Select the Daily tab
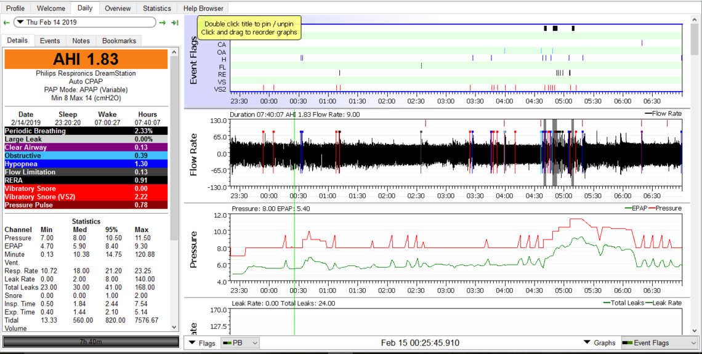702x354 pixels. pyautogui.click(x=85, y=7)
